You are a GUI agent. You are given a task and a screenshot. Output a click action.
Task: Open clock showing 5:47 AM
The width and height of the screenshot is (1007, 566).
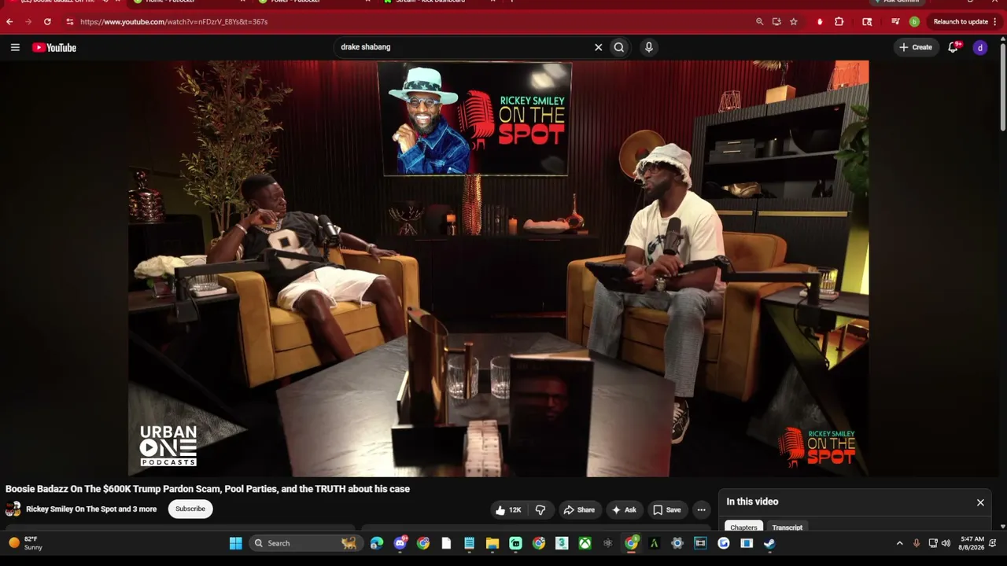[972, 543]
